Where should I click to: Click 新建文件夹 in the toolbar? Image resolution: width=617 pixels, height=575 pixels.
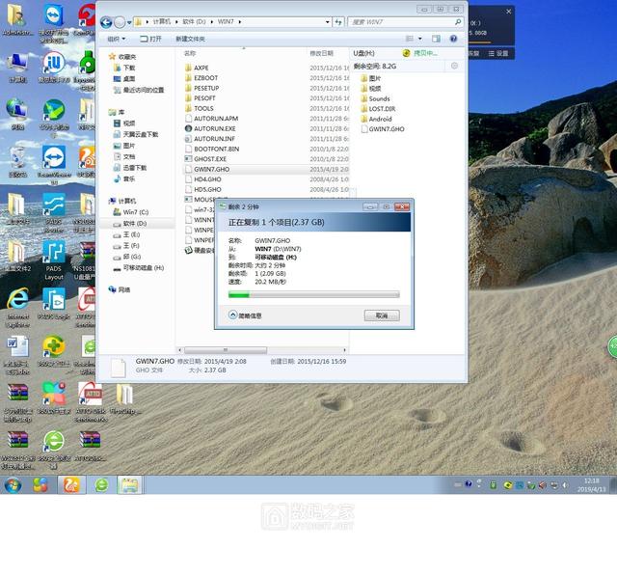click(x=190, y=39)
